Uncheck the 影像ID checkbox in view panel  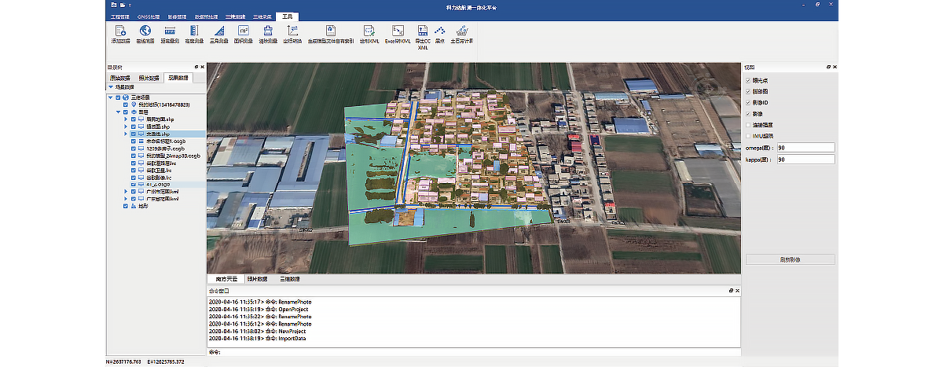pyautogui.click(x=748, y=103)
